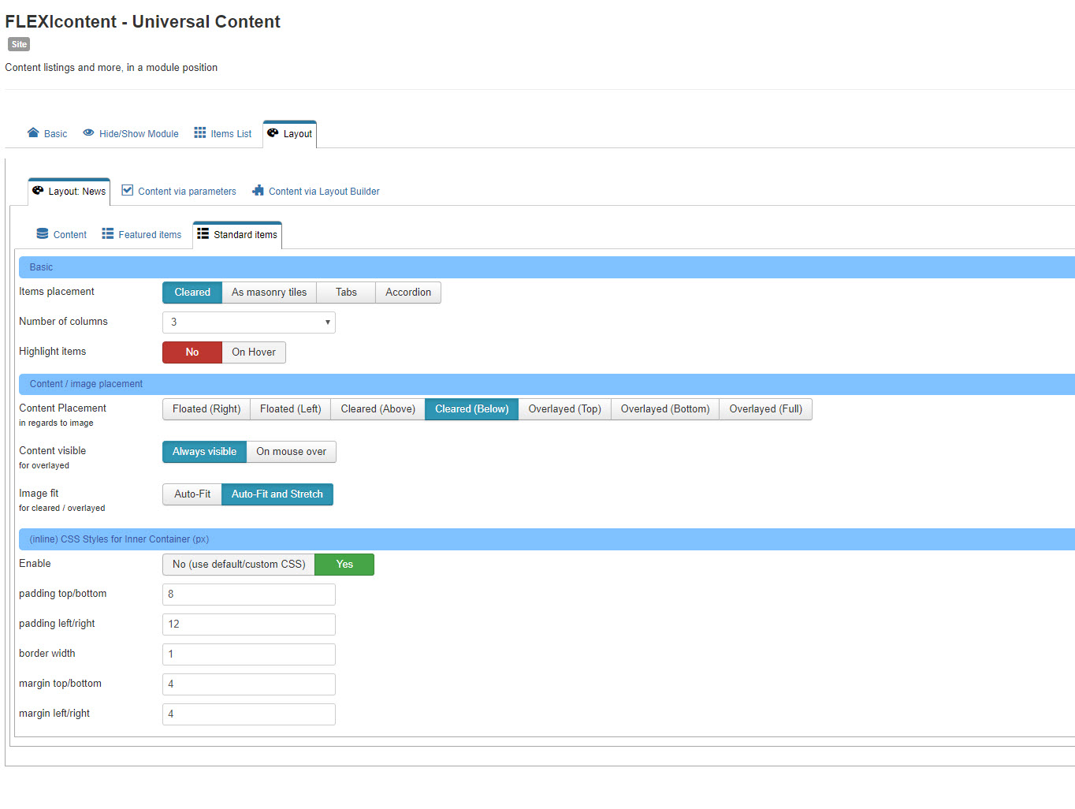The width and height of the screenshot is (1075, 809).
Task: Switch to Hide/Show Module tab
Action: point(131,133)
